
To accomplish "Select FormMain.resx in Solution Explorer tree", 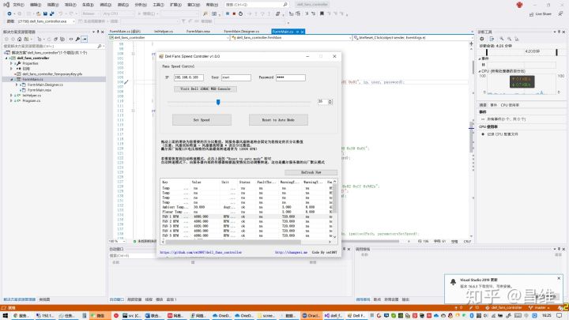I will (40, 90).
